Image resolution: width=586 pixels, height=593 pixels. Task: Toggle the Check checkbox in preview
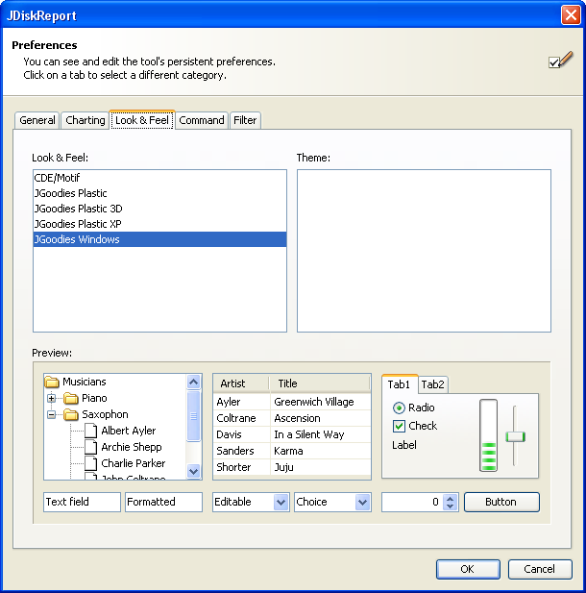[399, 426]
